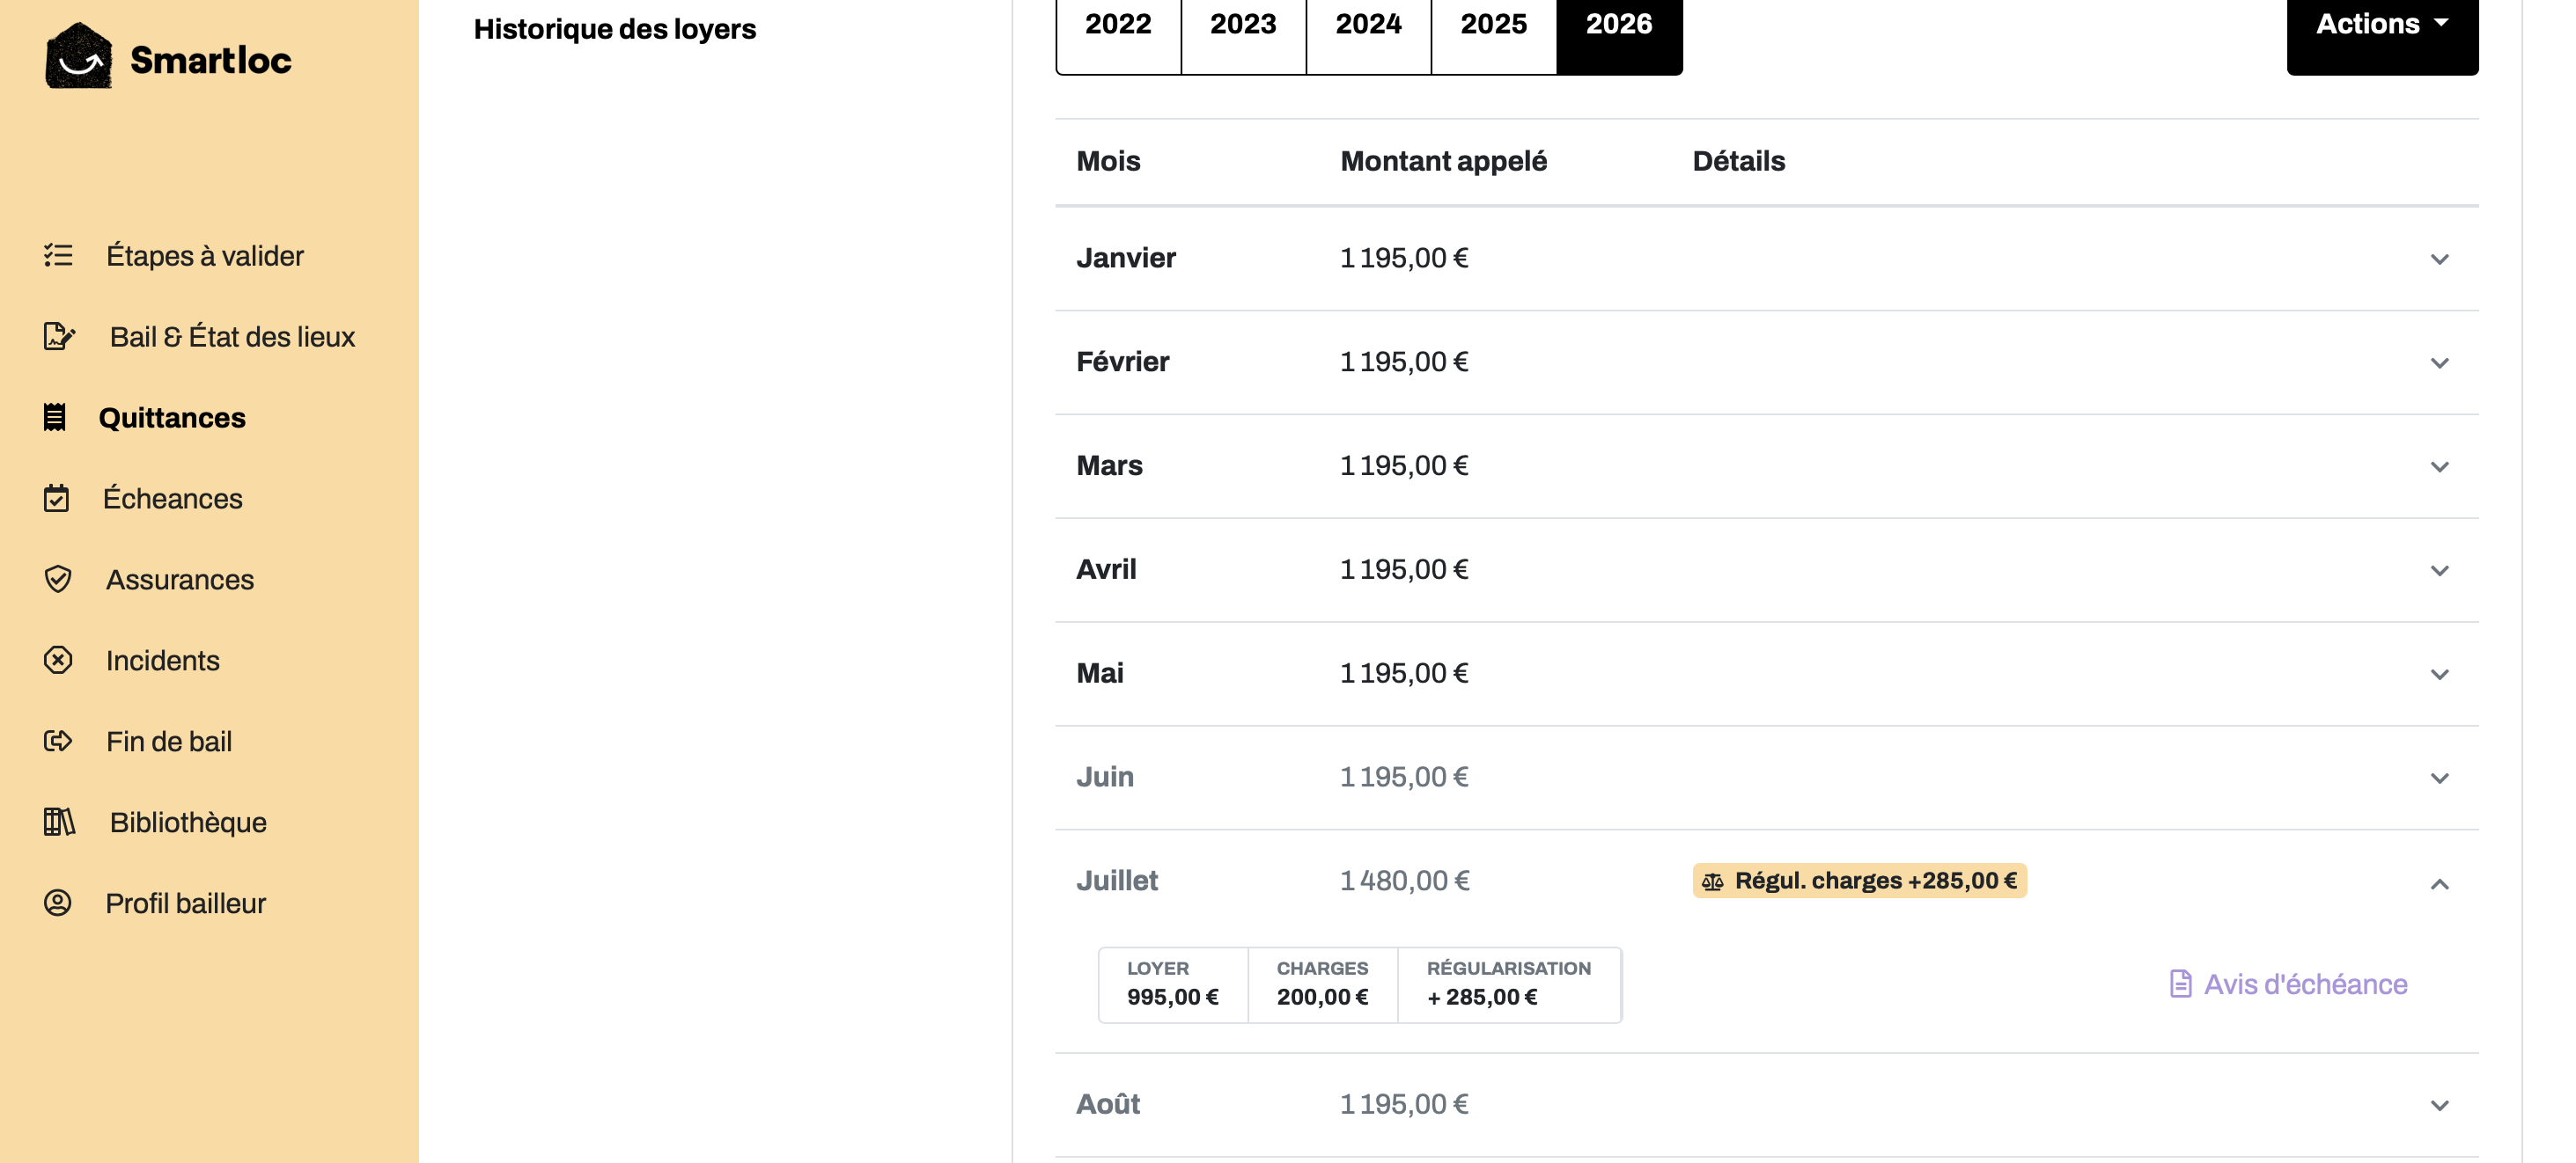Open the Avis d'échéance link
The height and width of the screenshot is (1163, 2576).
[x=2288, y=985]
